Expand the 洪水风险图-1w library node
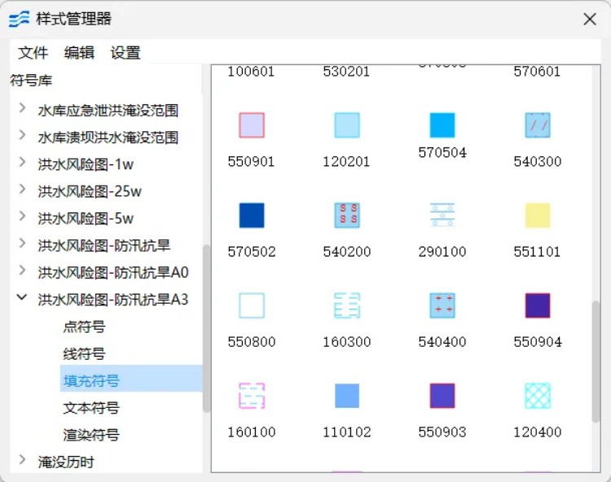This screenshot has width=611, height=482. click(22, 164)
